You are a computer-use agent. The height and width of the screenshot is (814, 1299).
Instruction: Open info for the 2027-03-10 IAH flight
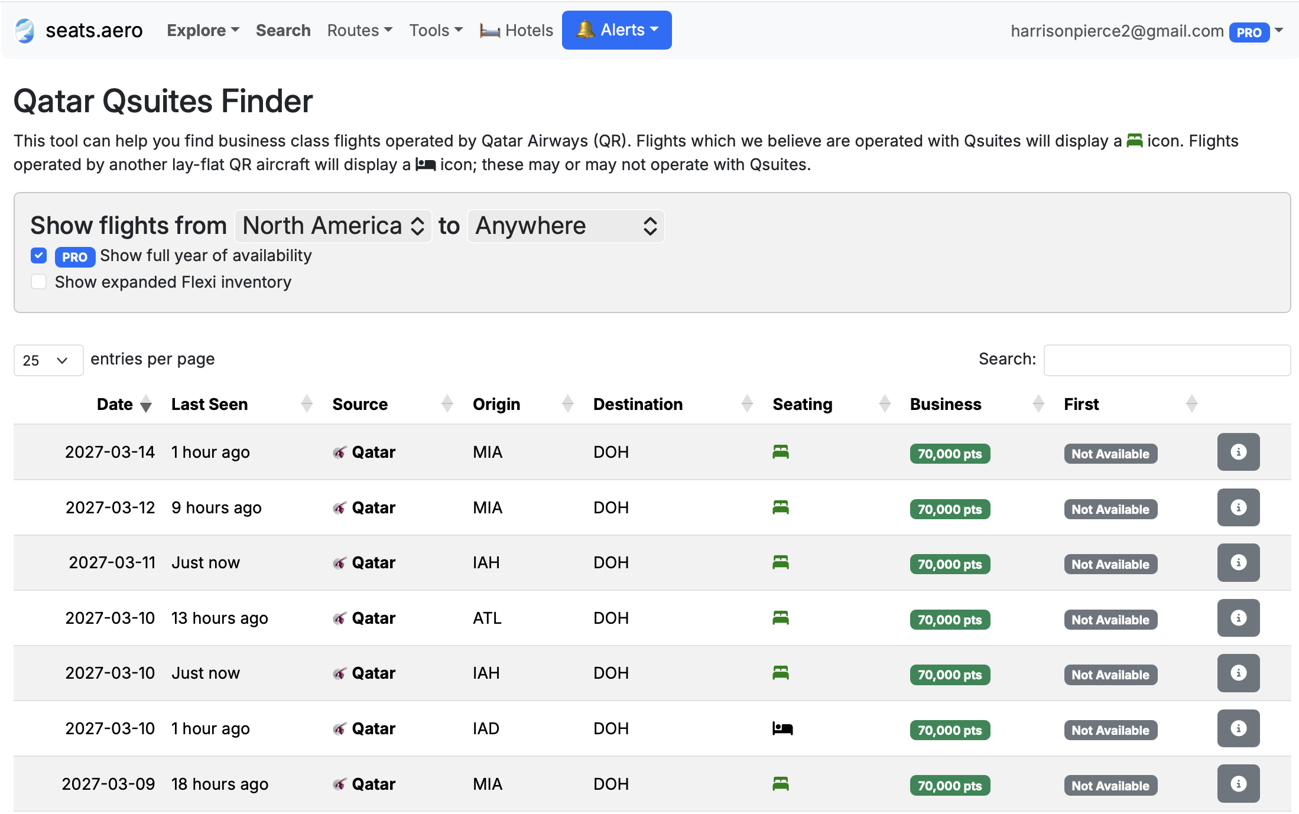1238,673
